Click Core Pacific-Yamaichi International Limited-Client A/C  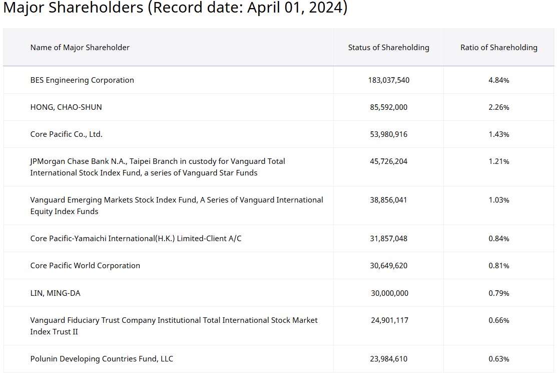136,239
